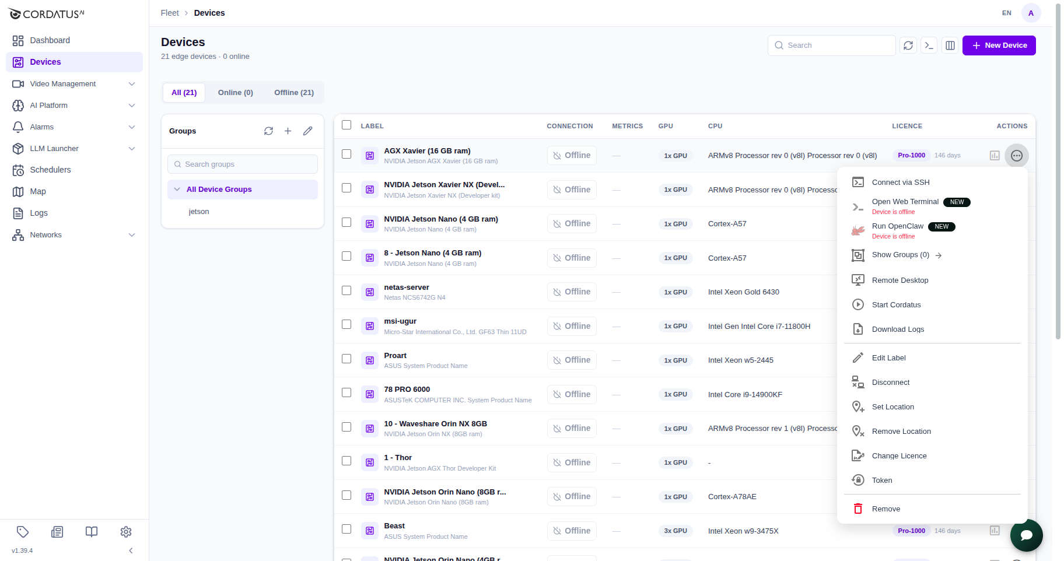Check the msi-ugur row
Screen dimensions: 1064x561
point(346,324)
